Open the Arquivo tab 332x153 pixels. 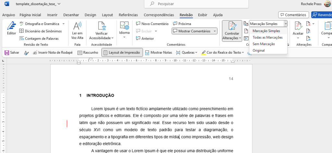[8, 15]
